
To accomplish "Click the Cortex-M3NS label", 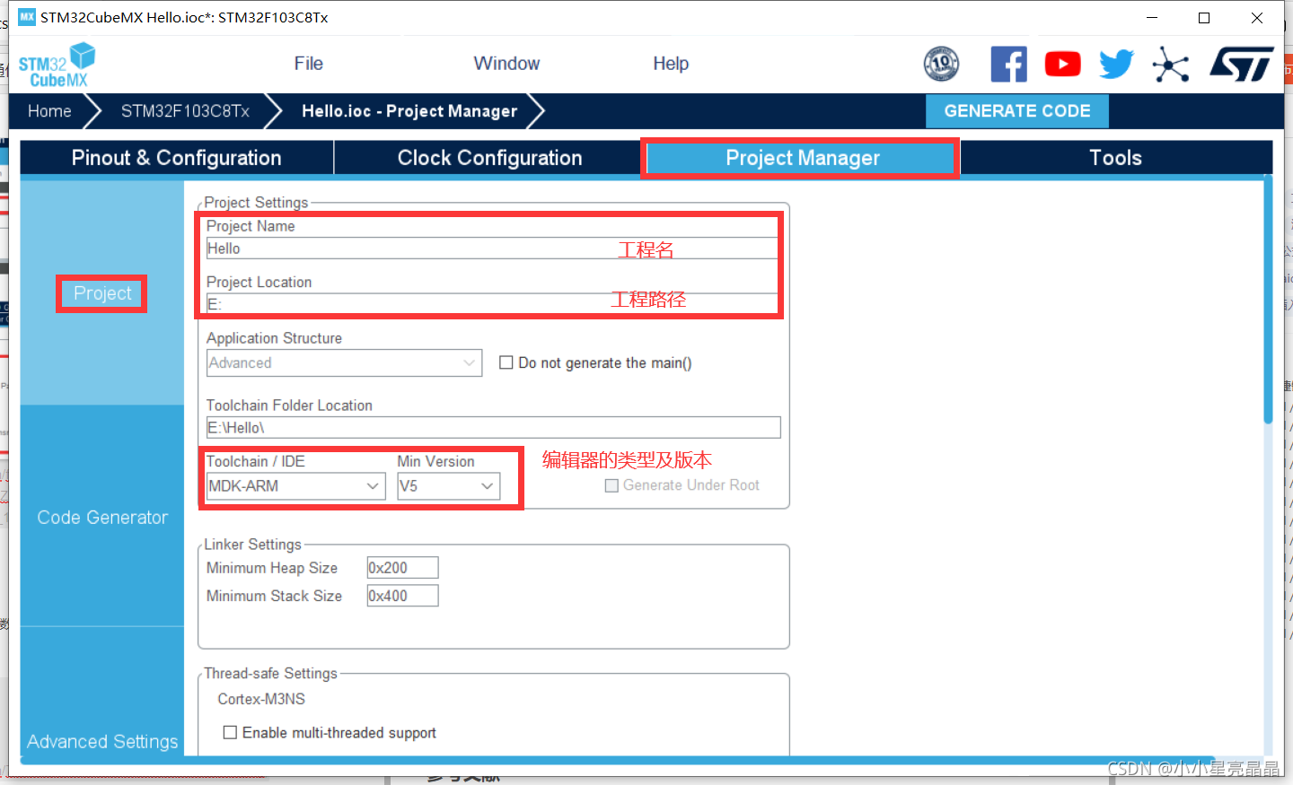I will click(x=261, y=699).
